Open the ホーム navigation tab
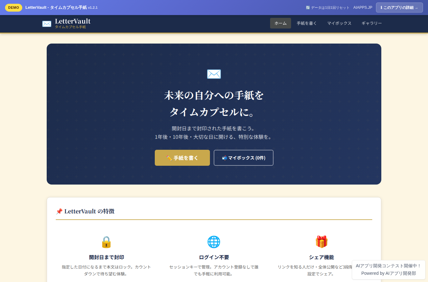The height and width of the screenshot is (282, 428). [x=280, y=23]
